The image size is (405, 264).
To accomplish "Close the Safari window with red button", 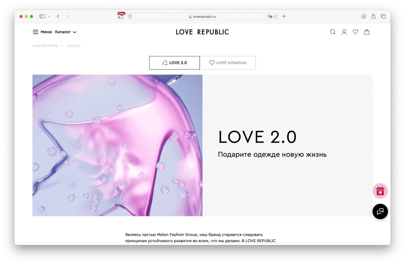I will tap(21, 16).
